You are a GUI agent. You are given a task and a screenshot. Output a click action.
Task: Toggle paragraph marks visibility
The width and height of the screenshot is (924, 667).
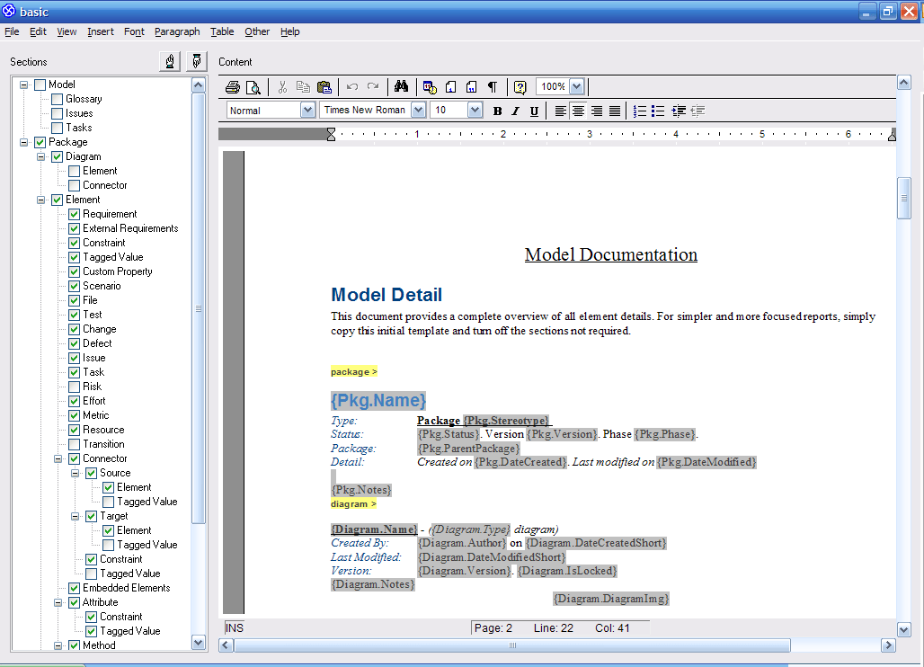tap(492, 86)
